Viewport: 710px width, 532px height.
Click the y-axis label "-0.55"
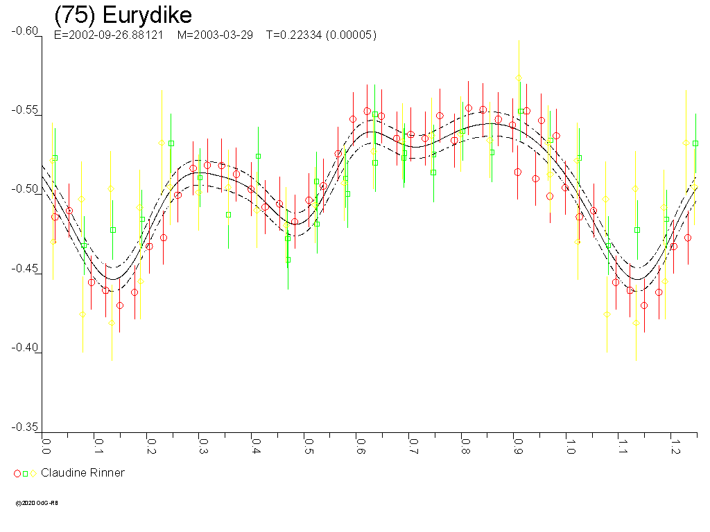24,110
